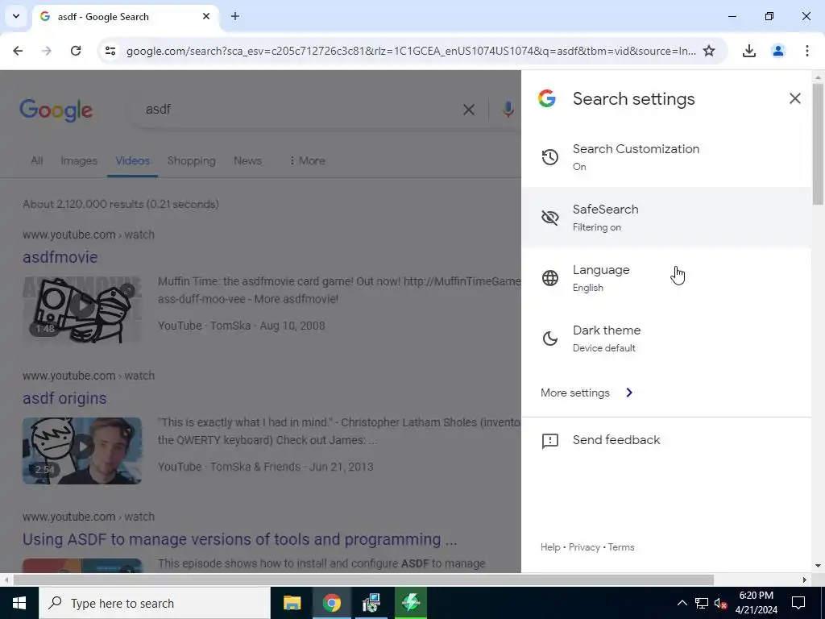Open the asdf origins result link
The image size is (825, 619).
(x=64, y=398)
